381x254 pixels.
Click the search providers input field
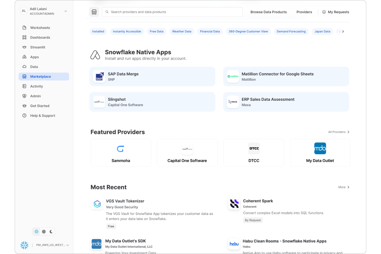(172, 12)
